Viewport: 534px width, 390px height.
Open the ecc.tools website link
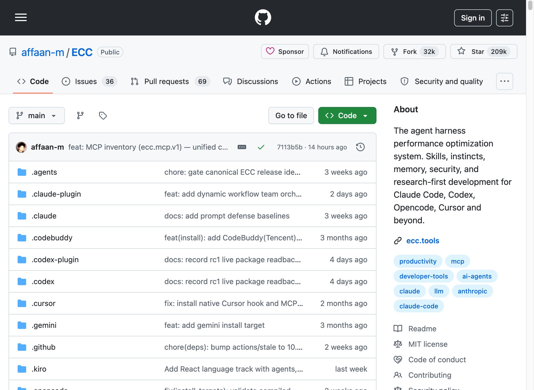coord(423,241)
